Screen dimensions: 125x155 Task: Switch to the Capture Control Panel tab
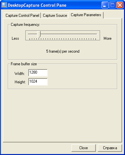click(x=22, y=15)
